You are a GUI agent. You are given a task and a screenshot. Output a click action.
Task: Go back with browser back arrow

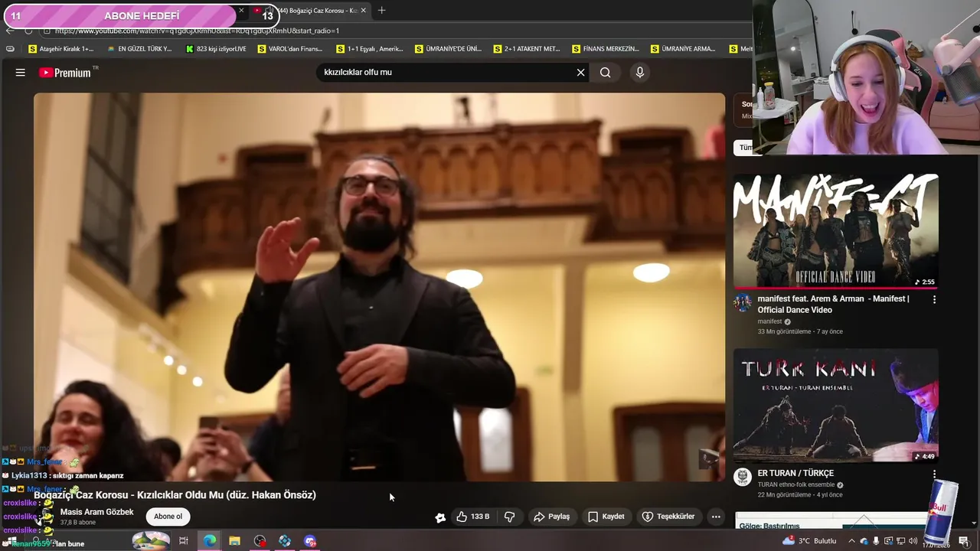pyautogui.click(x=10, y=31)
